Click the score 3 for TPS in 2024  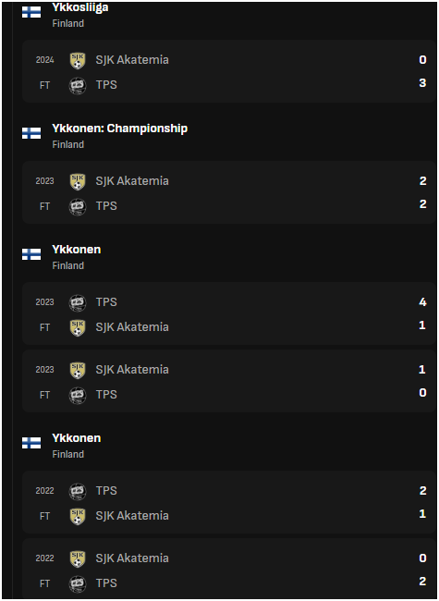(422, 83)
